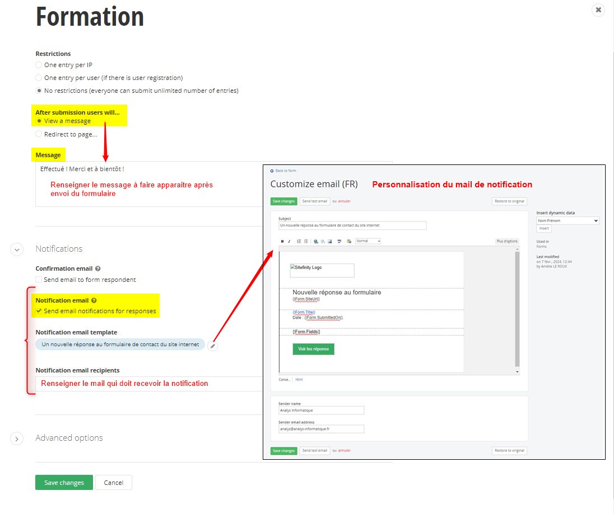Select the 'One entry per IP' radio option
614x514 pixels.
tap(39, 65)
